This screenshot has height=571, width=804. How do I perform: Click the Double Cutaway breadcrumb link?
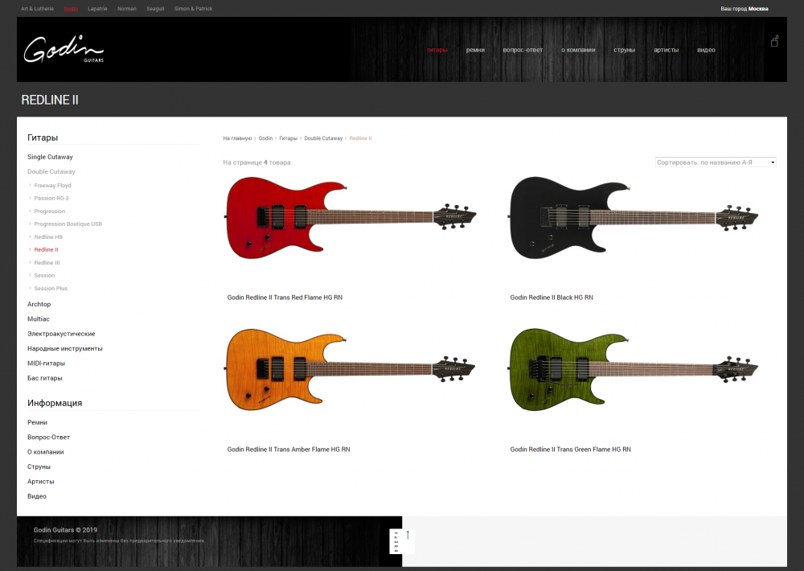pyautogui.click(x=323, y=138)
